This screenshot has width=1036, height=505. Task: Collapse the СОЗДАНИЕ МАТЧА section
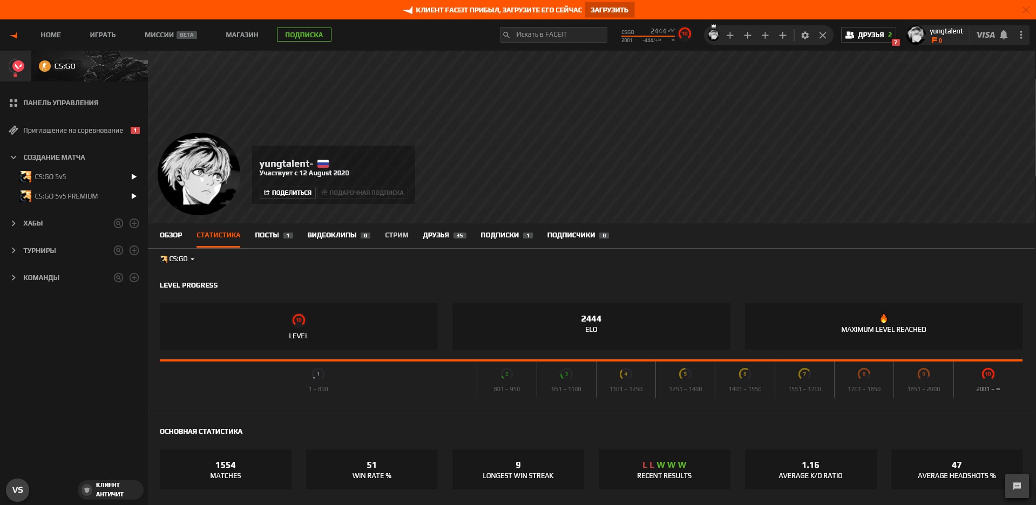[13, 158]
